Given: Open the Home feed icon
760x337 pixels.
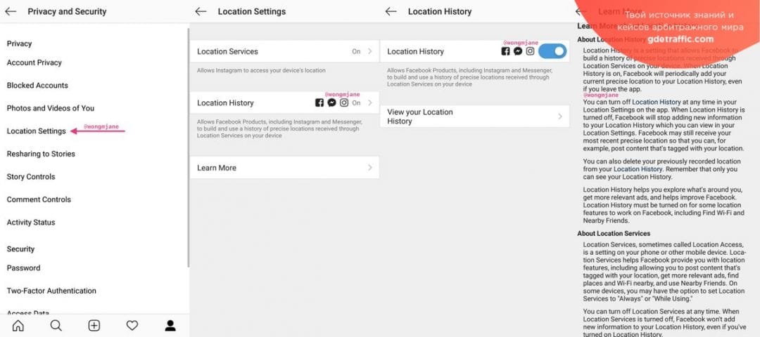Looking at the screenshot, I should [x=18, y=325].
